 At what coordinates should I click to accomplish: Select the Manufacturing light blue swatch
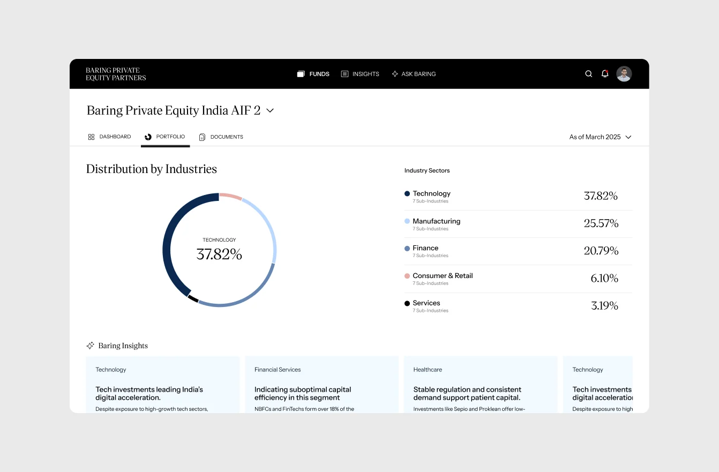pos(407,221)
